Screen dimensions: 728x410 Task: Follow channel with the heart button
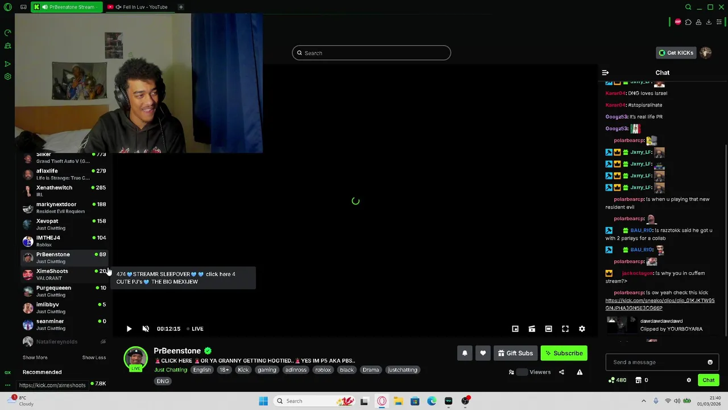point(483,353)
